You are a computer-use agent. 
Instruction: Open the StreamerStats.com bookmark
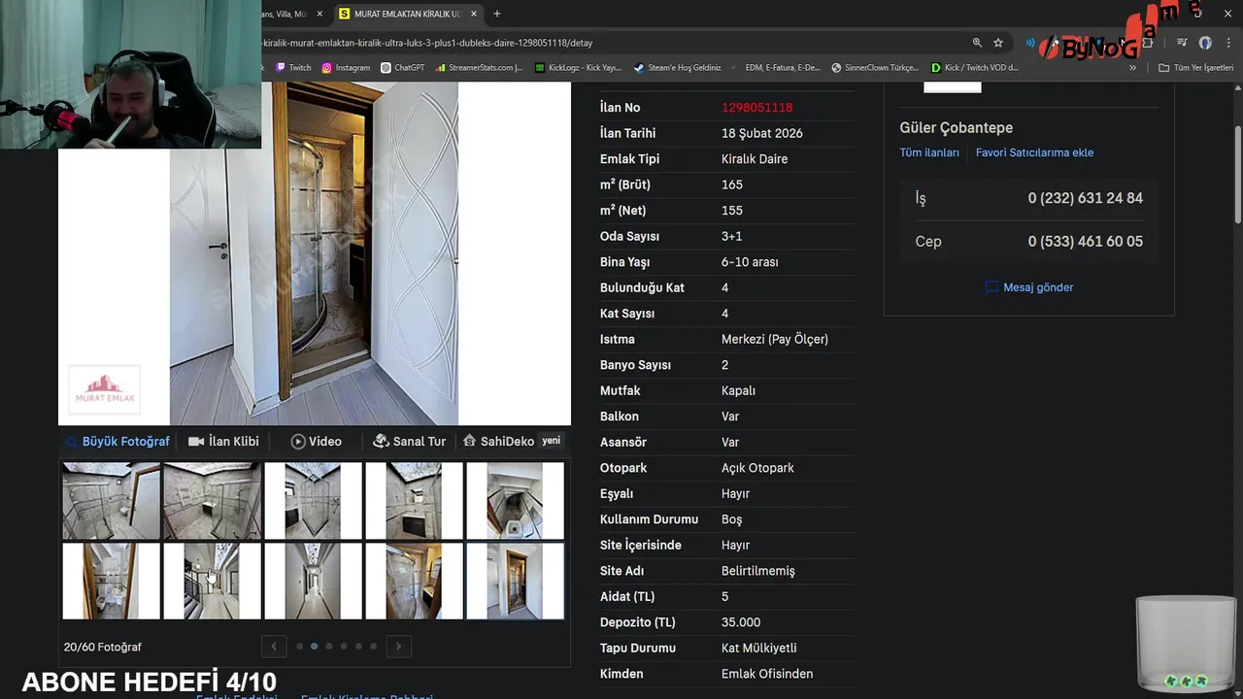click(479, 68)
